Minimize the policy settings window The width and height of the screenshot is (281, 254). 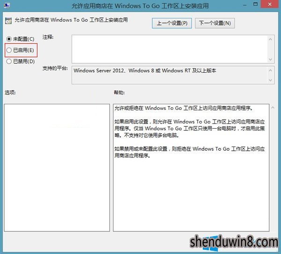(245, 5)
